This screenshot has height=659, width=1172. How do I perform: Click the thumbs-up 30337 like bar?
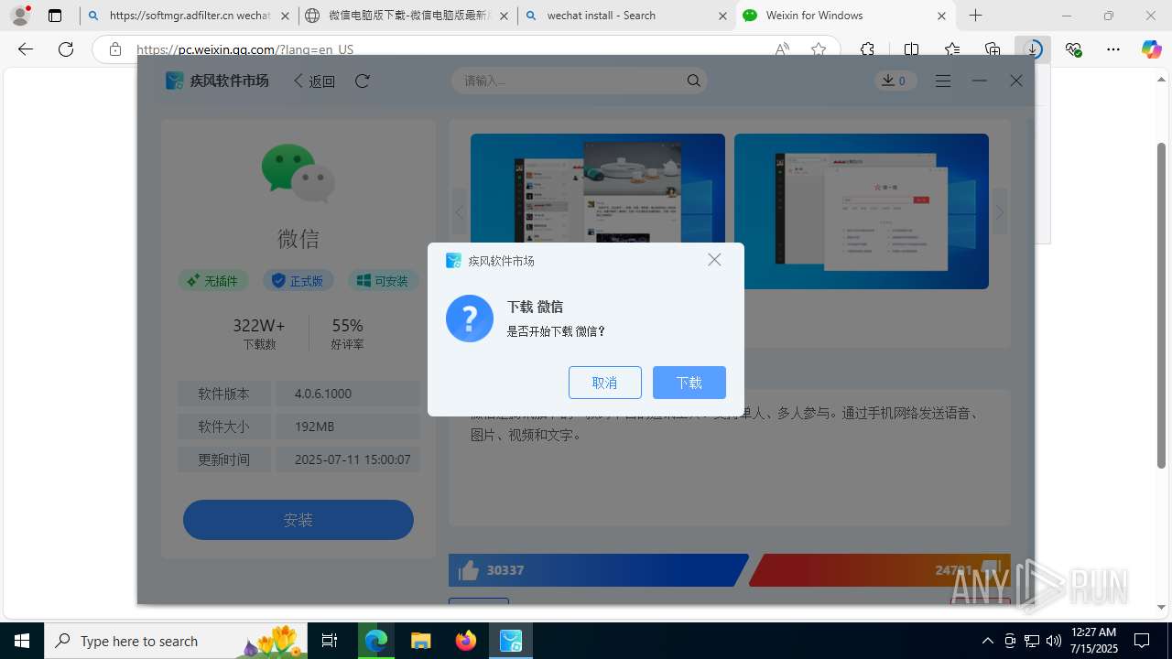tap(598, 570)
